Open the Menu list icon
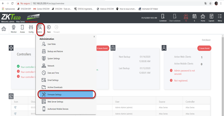Screen dimensions: 224x116 coord(220,16)
